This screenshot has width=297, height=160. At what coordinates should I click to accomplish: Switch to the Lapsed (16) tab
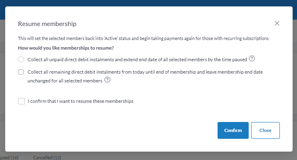click(x=9, y=157)
